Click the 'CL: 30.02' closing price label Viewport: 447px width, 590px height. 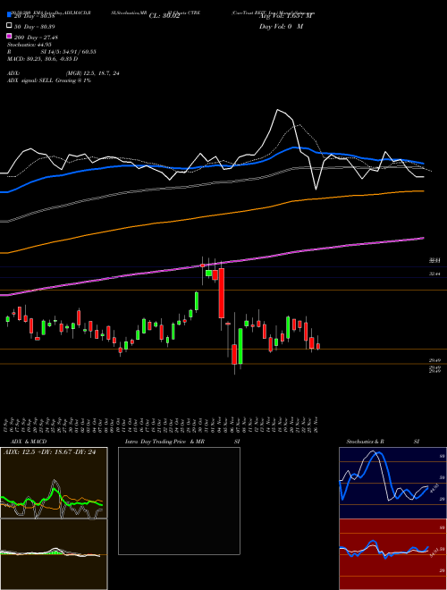[164, 16]
